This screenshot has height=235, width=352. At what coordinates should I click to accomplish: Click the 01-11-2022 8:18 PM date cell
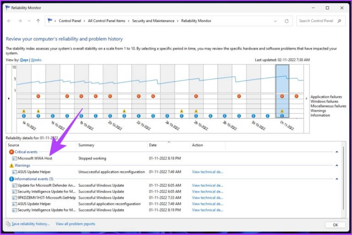[165, 158]
